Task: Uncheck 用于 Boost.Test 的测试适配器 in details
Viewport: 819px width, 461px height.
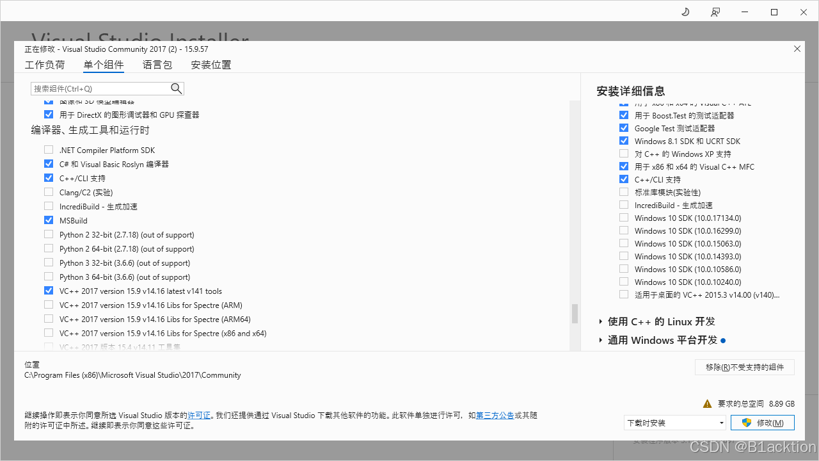Action: [x=624, y=115]
